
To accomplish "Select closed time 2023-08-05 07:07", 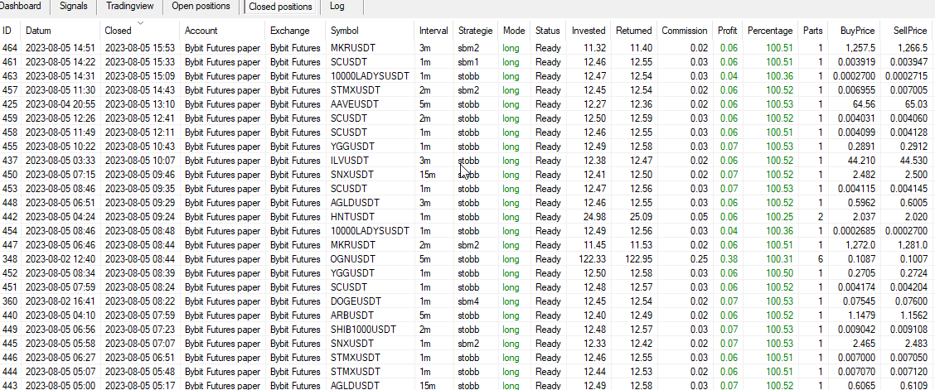I will 139,344.
